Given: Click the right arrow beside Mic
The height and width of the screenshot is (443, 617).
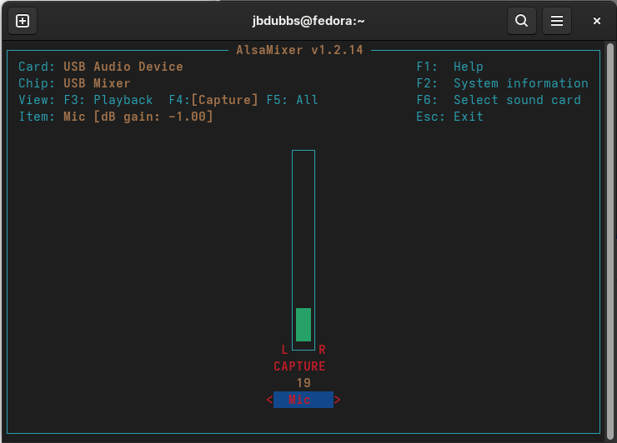Looking at the screenshot, I should [337, 400].
